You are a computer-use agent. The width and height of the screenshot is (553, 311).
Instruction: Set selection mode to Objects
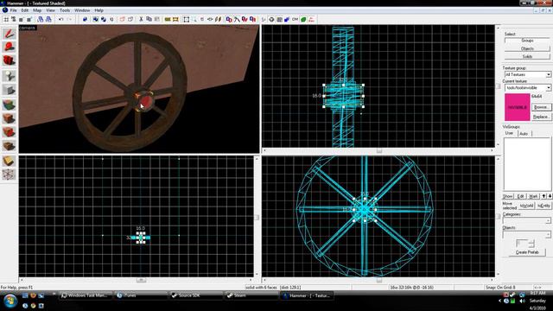(x=527, y=48)
